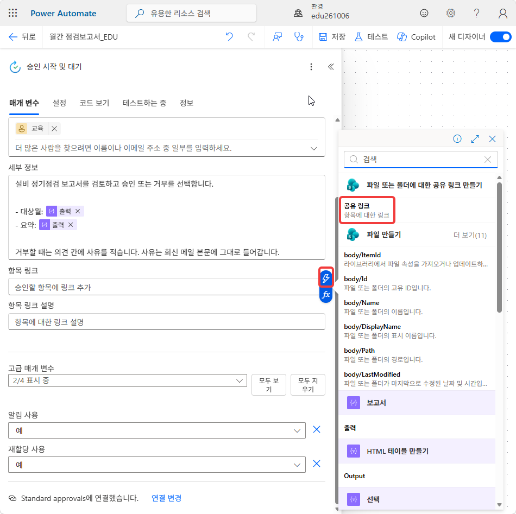Save the flow with 저장
516x514 pixels.
(x=332, y=37)
